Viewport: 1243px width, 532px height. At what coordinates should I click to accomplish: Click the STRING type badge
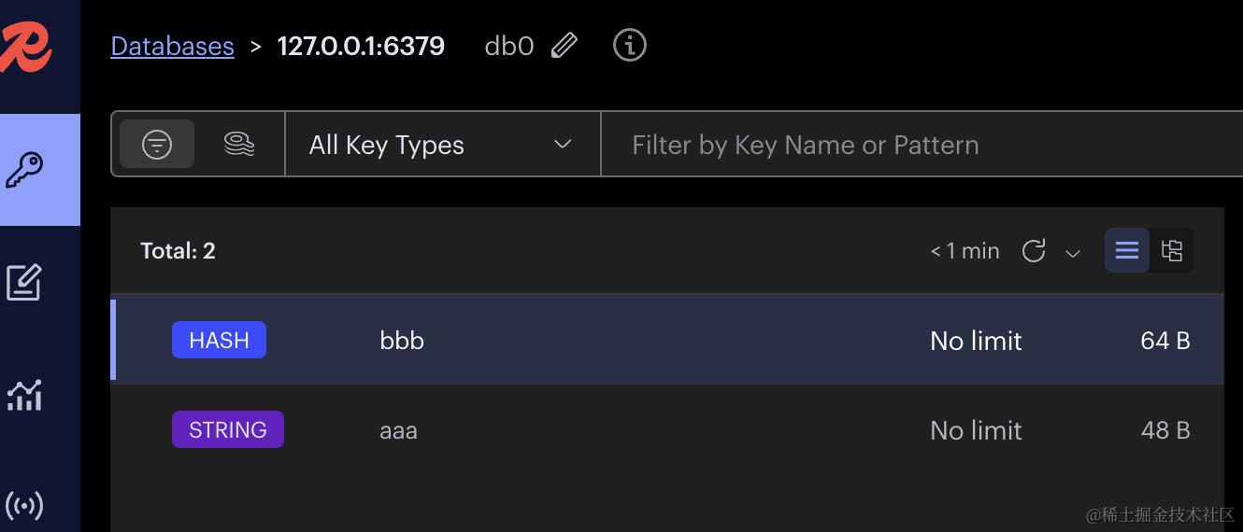tap(228, 430)
